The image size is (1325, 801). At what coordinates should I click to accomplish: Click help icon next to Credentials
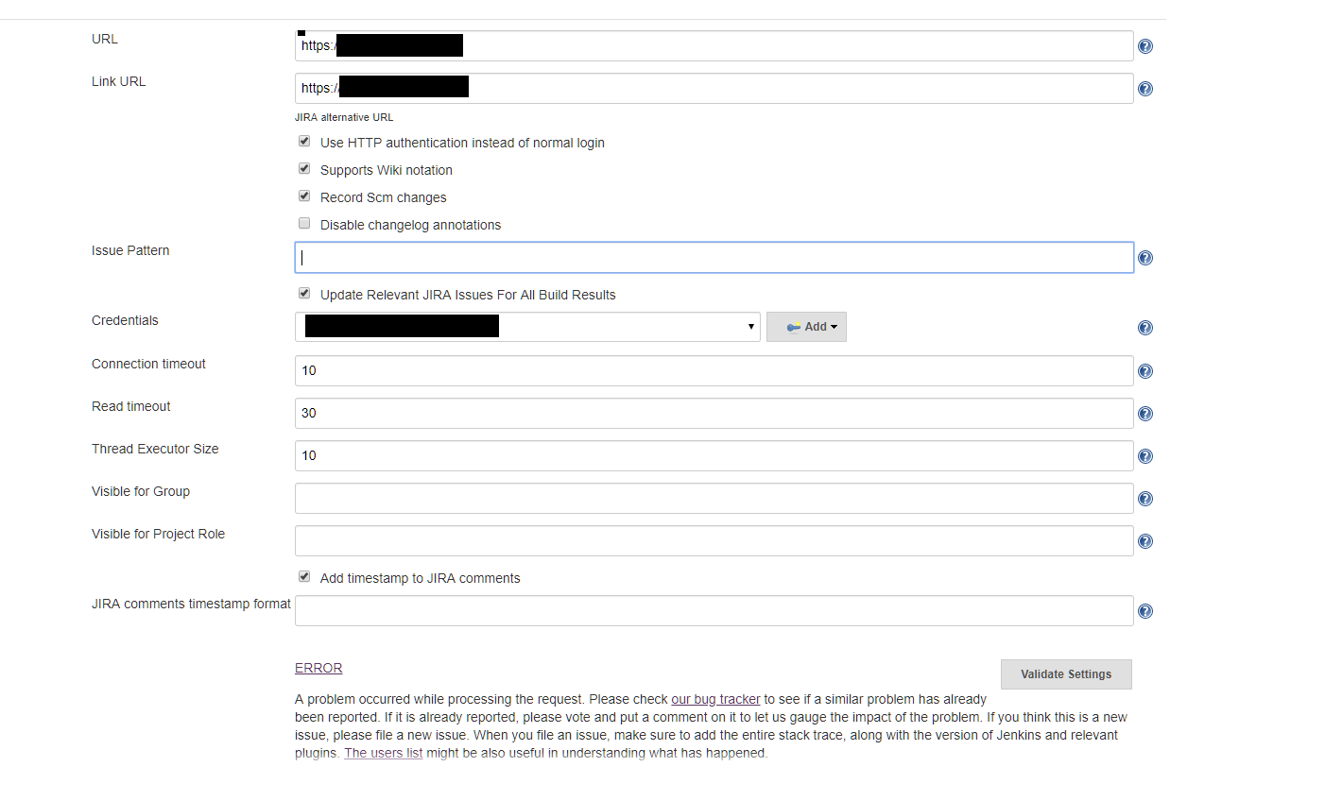[x=1144, y=328]
